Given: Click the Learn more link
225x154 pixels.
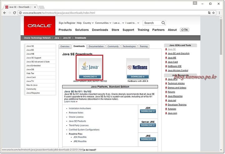Looking at the screenshot, I should pyautogui.click(x=71, y=102).
